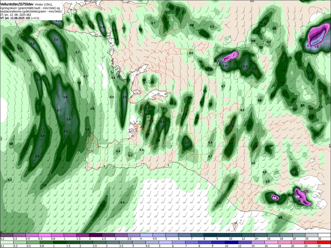This screenshot has width=331, height=248.
Task: Click bottom-row legend swatch between 0.1 and 0.3
Action: [6, 242]
